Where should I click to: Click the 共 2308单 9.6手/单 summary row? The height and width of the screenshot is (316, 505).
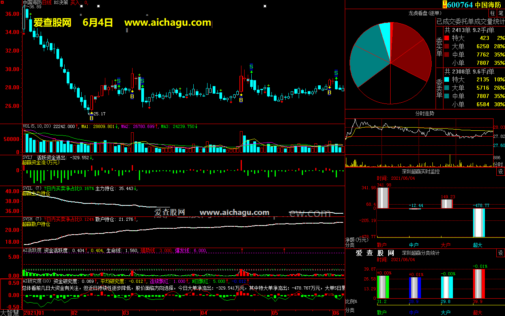pos(469,71)
